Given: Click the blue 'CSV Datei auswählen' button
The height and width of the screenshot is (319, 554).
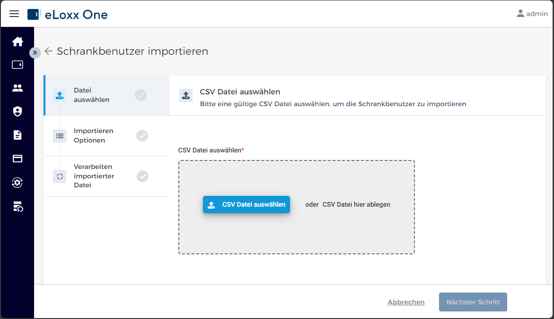Looking at the screenshot, I should pos(246,204).
